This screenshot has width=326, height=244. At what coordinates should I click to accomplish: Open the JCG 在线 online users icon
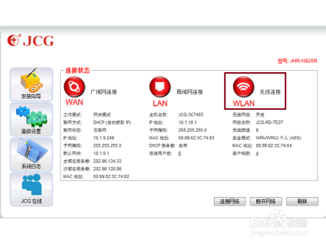pos(31,189)
